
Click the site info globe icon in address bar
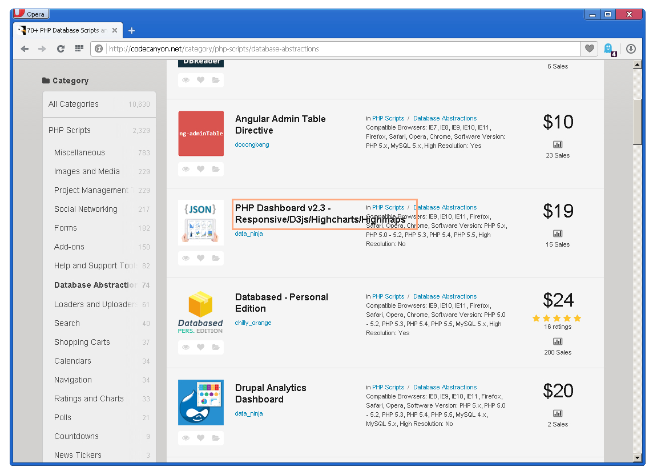pyautogui.click(x=99, y=49)
